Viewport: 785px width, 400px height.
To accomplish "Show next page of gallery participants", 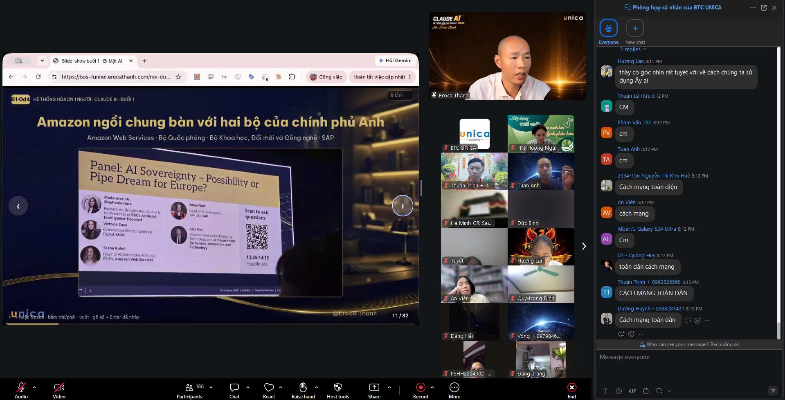I will pyautogui.click(x=584, y=246).
